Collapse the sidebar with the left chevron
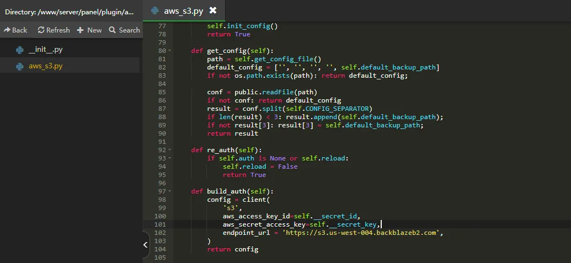 [145, 245]
